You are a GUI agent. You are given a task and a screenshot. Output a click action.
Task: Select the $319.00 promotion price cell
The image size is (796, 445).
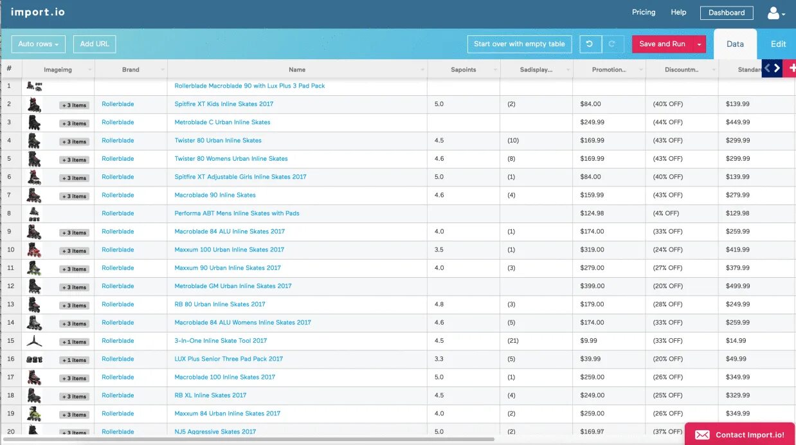coord(609,250)
